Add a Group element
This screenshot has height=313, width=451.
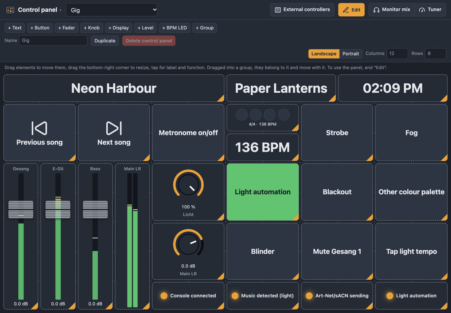click(x=205, y=28)
